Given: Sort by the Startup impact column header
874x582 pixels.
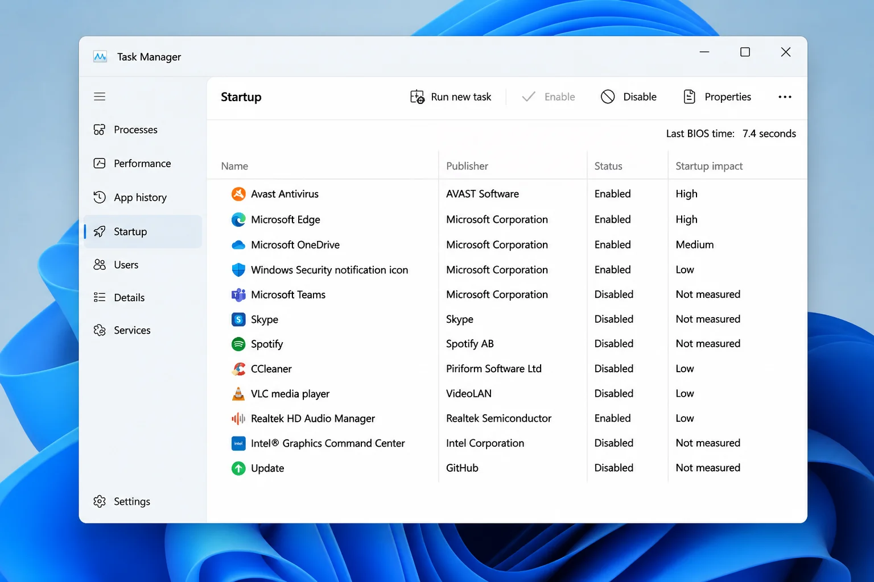Looking at the screenshot, I should [x=709, y=166].
